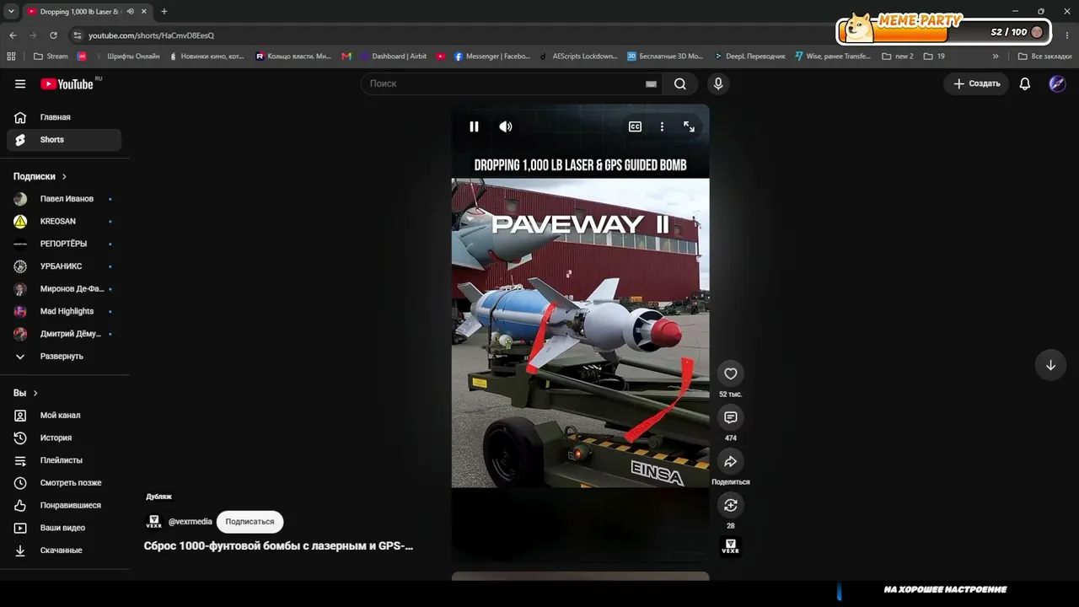The image size is (1079, 607).
Task: Open Смотреть позже list
Action: pos(64,483)
